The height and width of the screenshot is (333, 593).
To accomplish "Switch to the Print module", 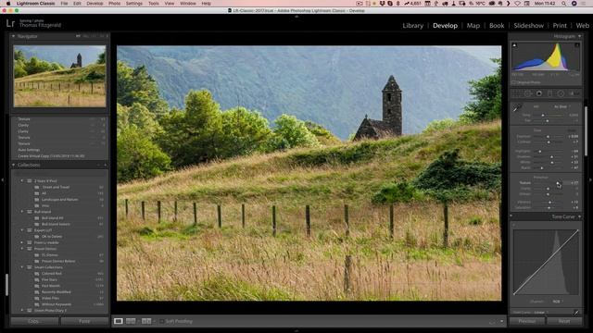I will (560, 25).
